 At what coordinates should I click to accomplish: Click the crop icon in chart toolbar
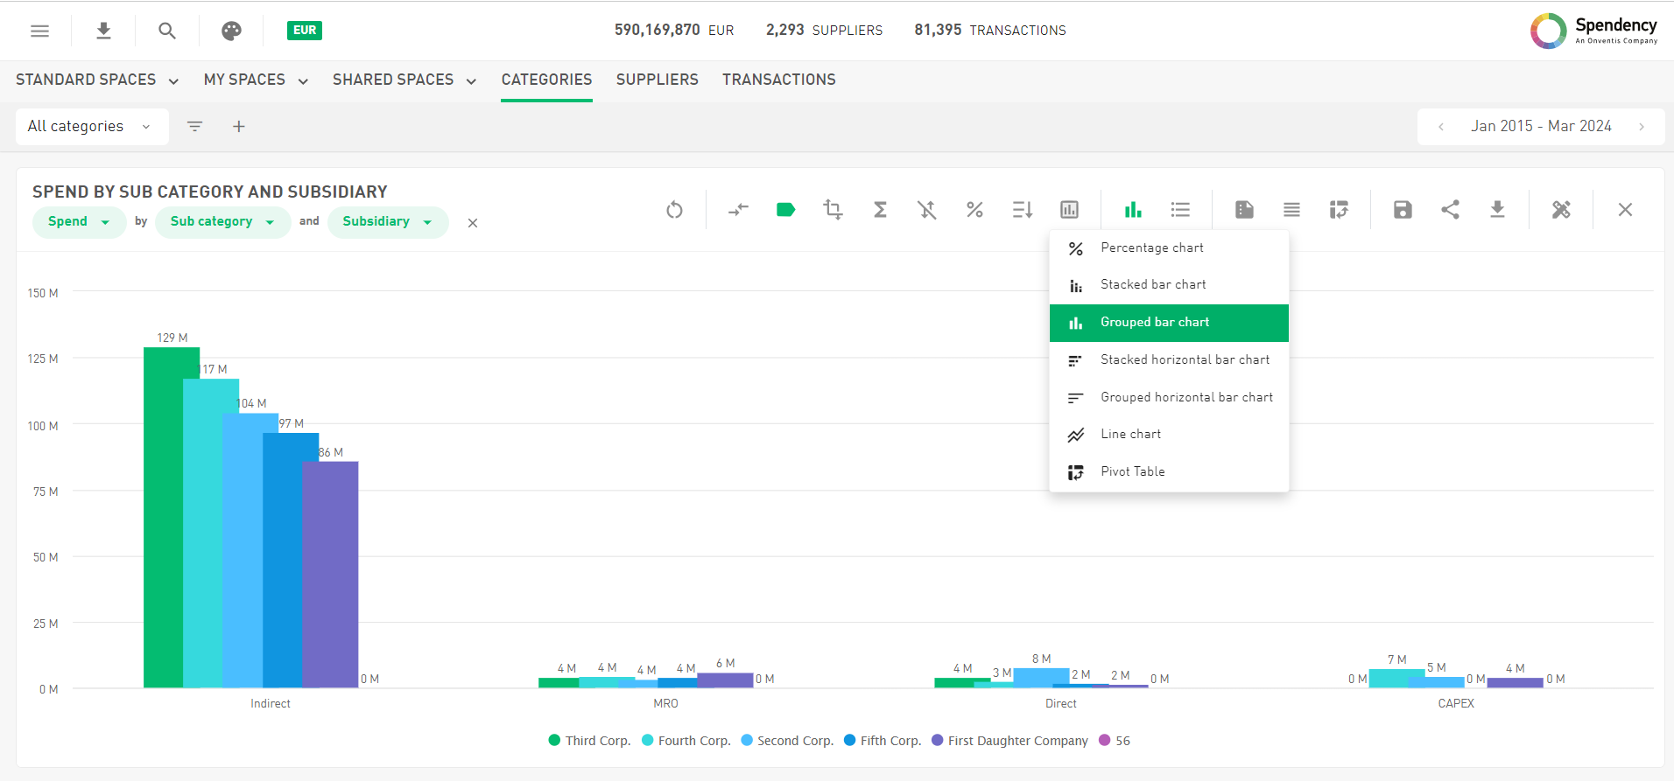point(833,210)
